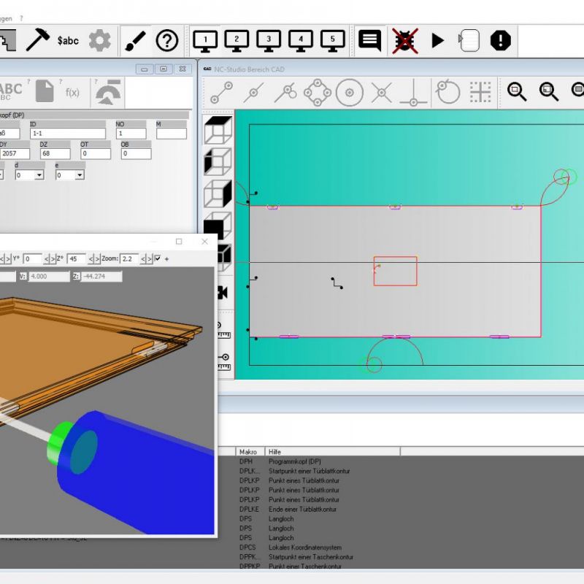Enable machining simulation with the play icon

(437, 41)
